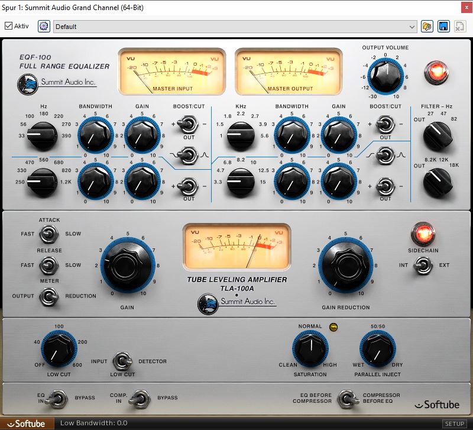Toggle low band Boost/Cut switch
The width and height of the screenshot is (473, 430).
click(x=188, y=124)
